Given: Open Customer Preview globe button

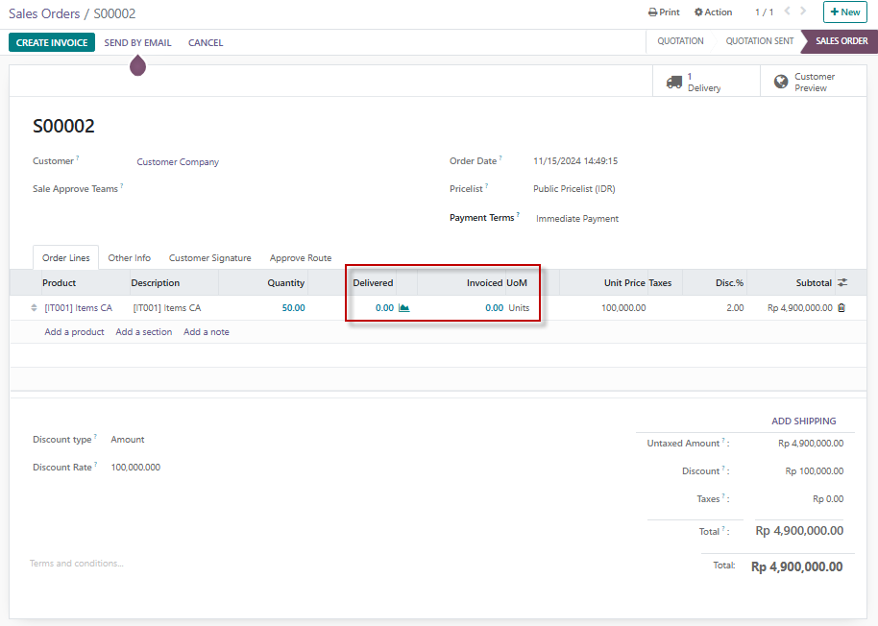Looking at the screenshot, I should [x=813, y=82].
